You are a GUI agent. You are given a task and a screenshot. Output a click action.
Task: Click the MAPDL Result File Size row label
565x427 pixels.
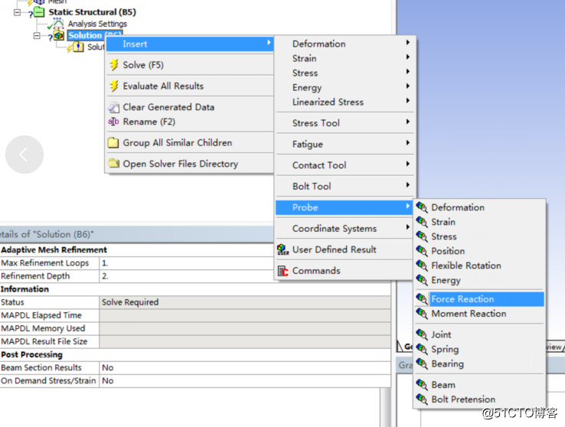click(44, 341)
